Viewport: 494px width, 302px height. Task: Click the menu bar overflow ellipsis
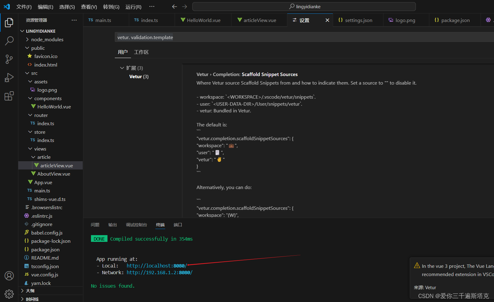152,6
